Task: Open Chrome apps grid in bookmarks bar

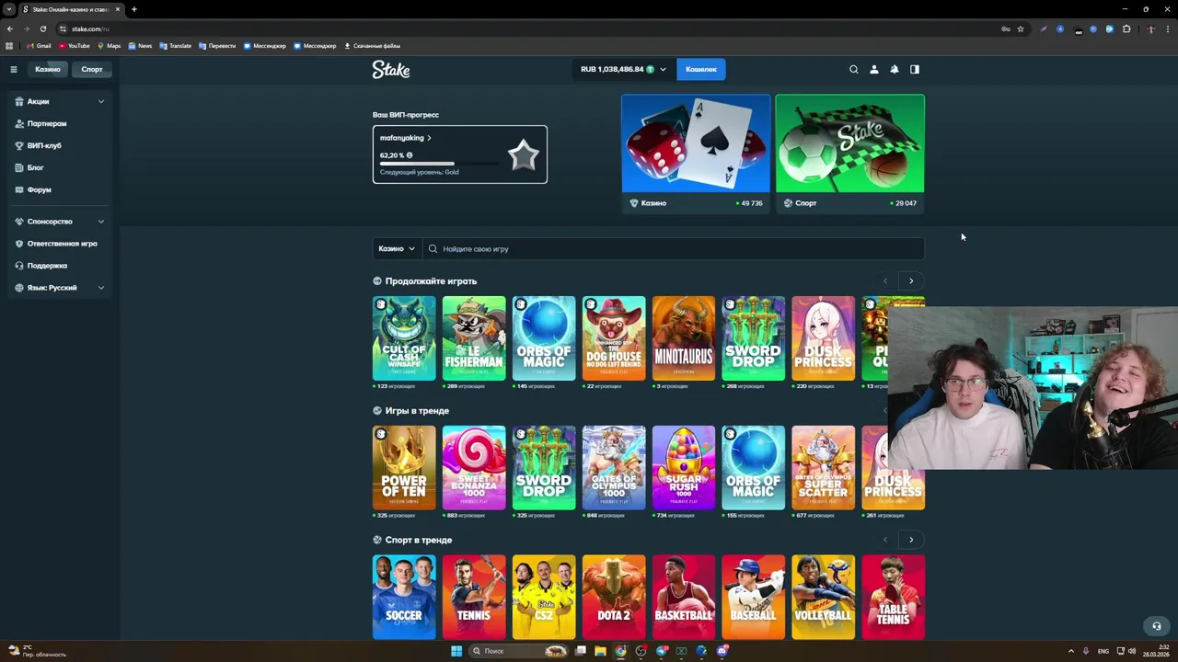Action: (x=10, y=45)
